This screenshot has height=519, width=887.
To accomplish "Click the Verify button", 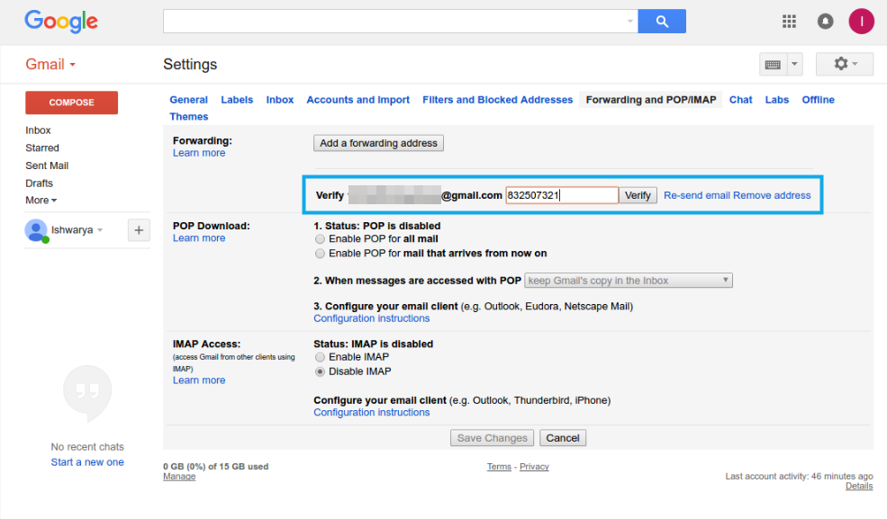I will coord(638,195).
